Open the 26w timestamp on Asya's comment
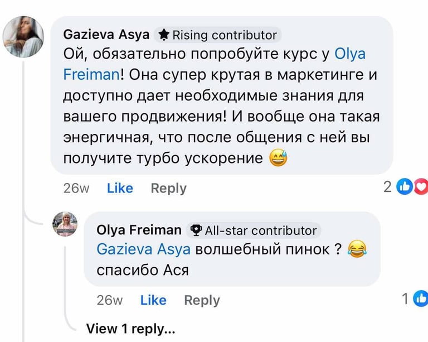This screenshot has height=342, width=428. (x=76, y=189)
